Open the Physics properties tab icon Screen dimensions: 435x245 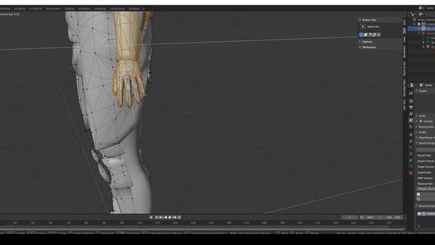[x=411, y=154]
